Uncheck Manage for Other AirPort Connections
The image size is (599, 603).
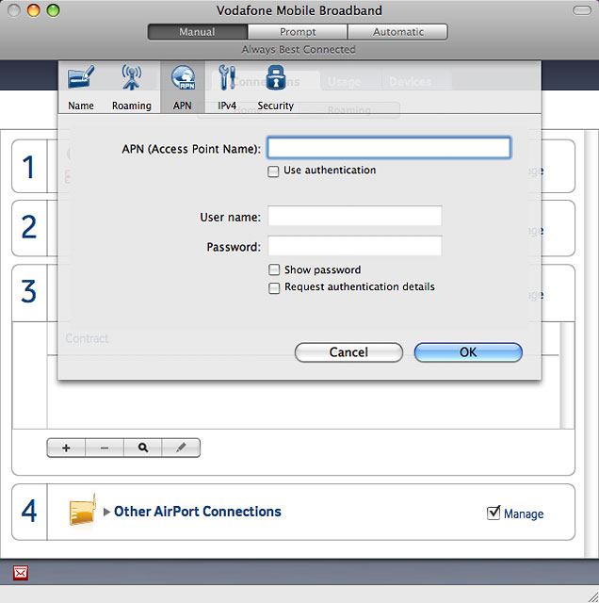click(x=494, y=513)
